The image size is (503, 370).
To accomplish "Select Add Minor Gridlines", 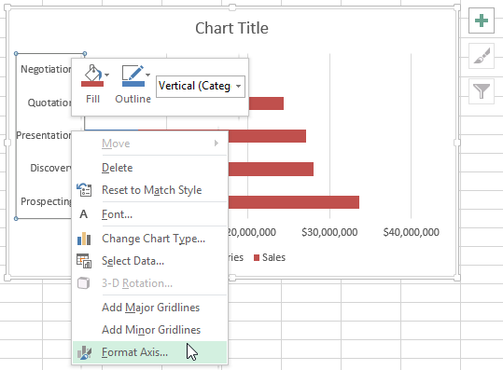I will point(151,330).
